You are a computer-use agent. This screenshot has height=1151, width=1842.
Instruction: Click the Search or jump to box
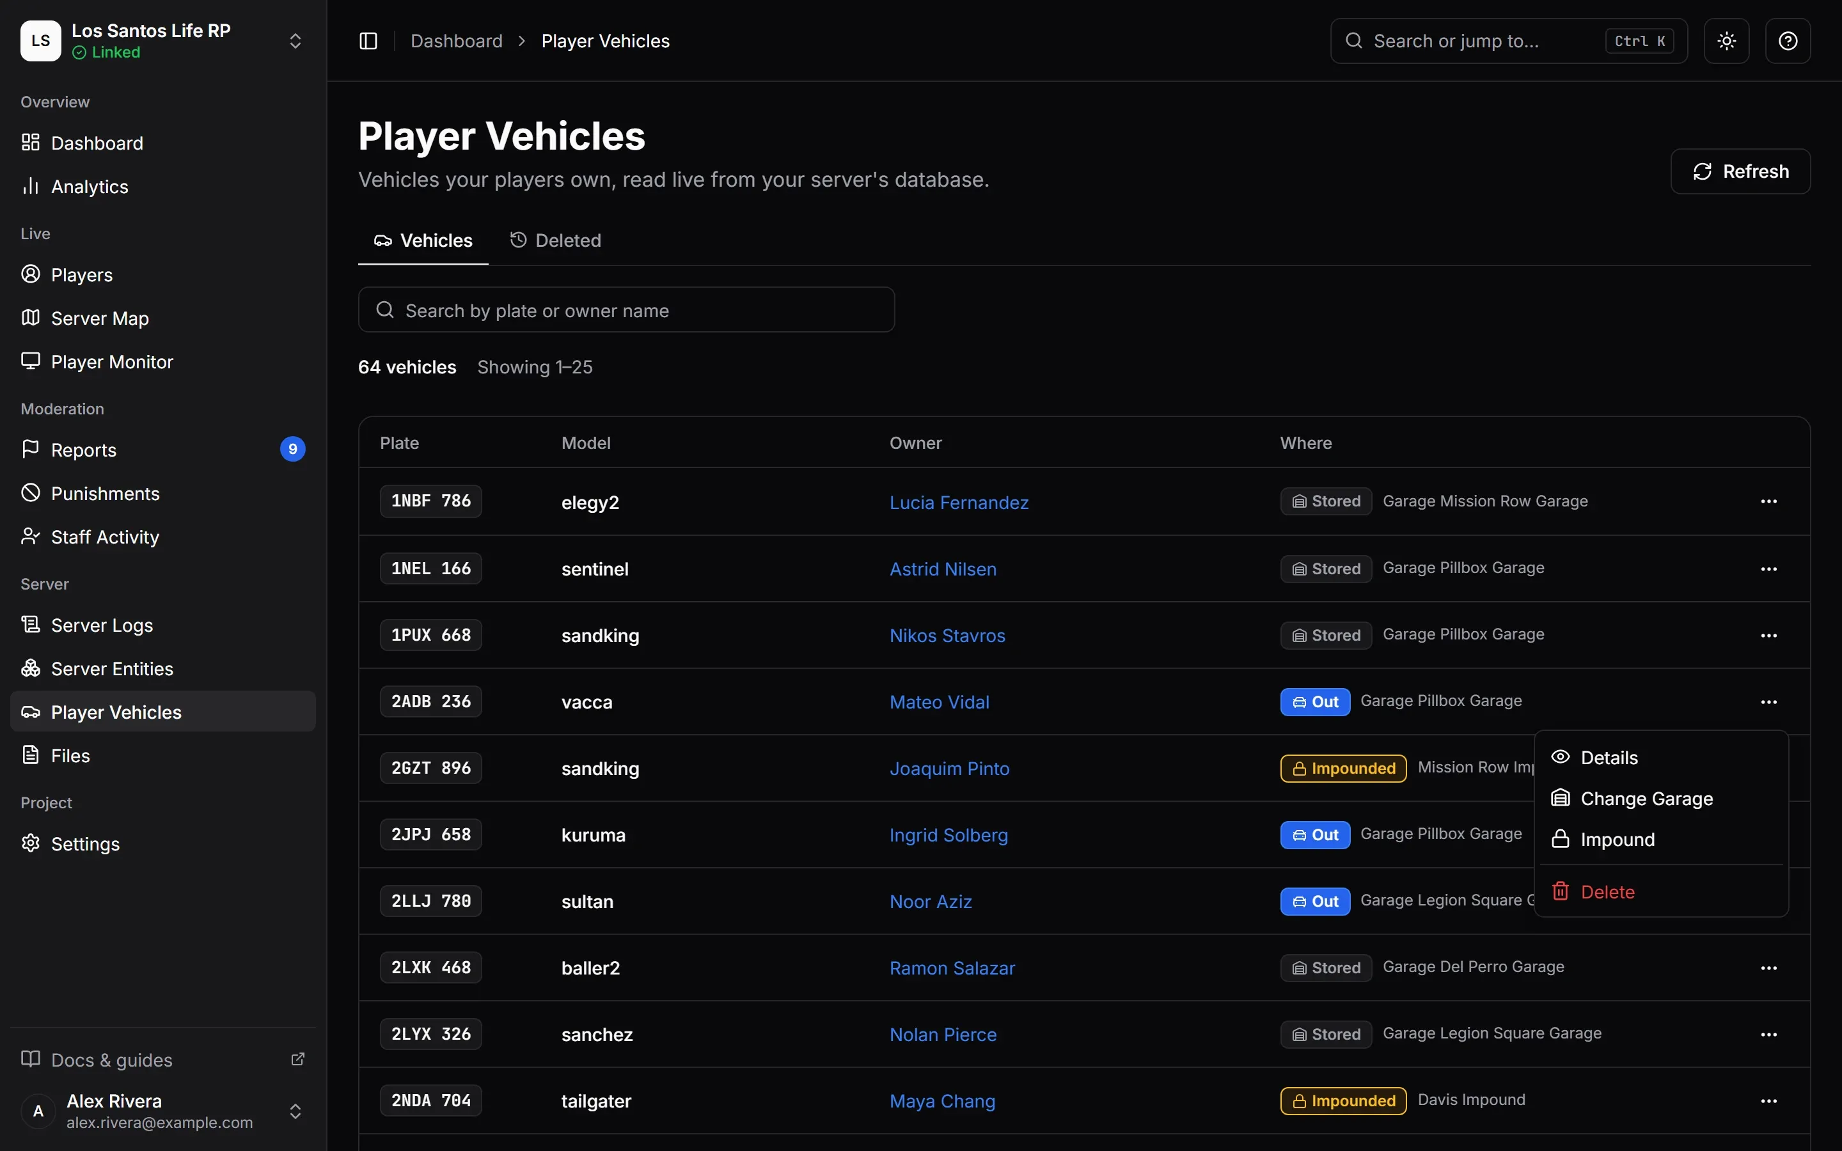click(1509, 41)
